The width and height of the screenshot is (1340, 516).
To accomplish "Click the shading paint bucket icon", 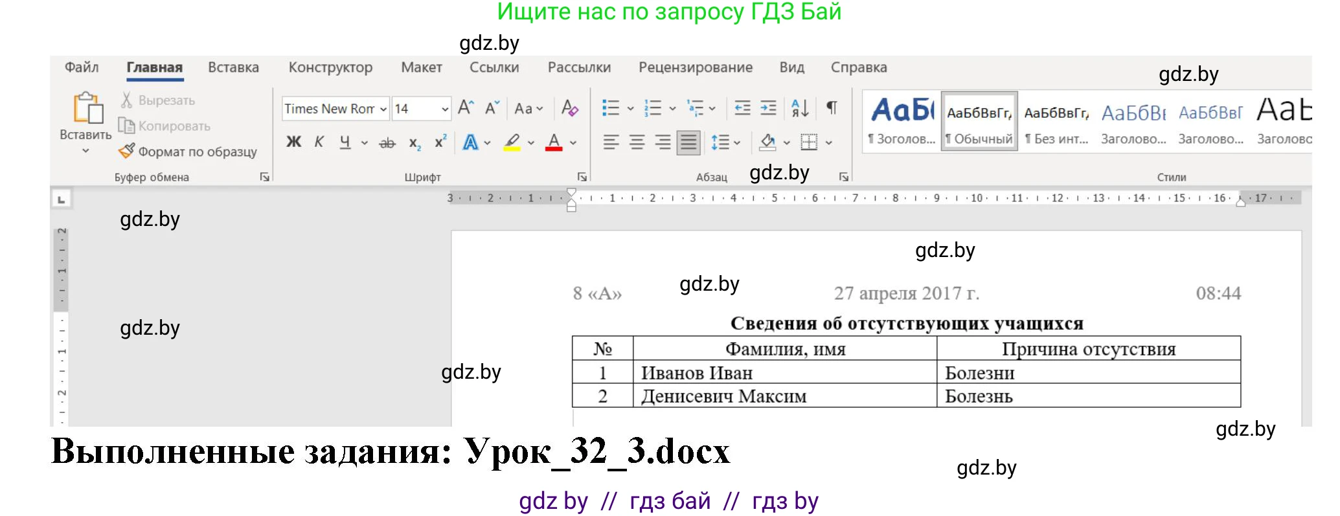I will coord(767,142).
